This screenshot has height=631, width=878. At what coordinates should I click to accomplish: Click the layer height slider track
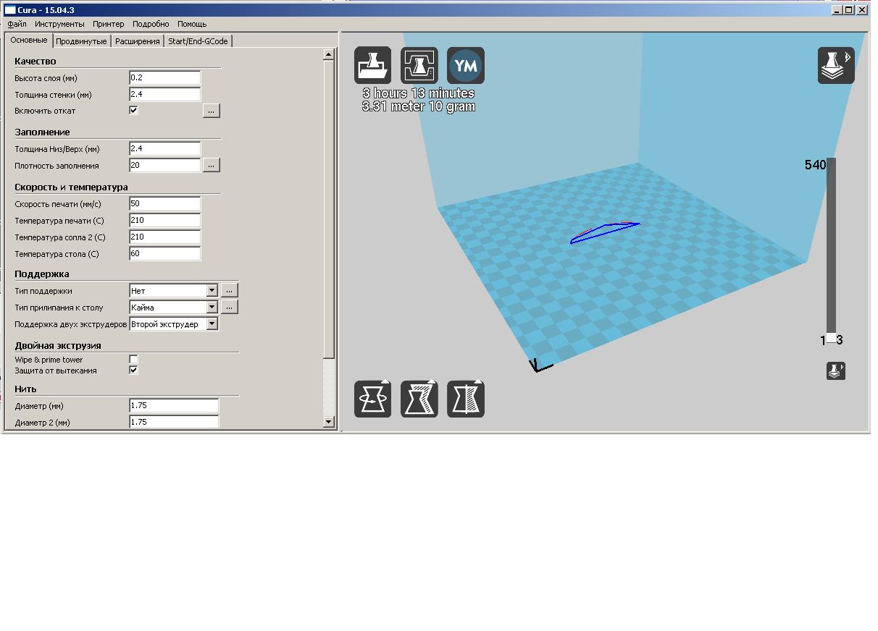(x=831, y=246)
